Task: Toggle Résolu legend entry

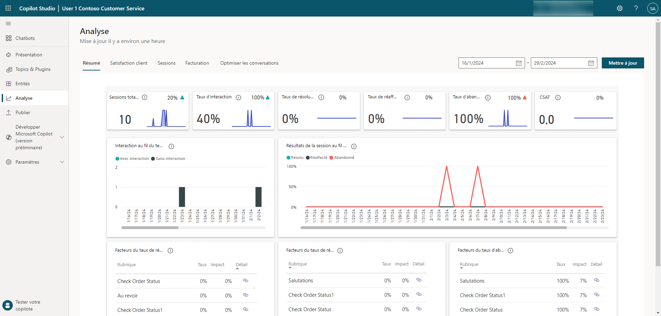Action: click(295, 157)
